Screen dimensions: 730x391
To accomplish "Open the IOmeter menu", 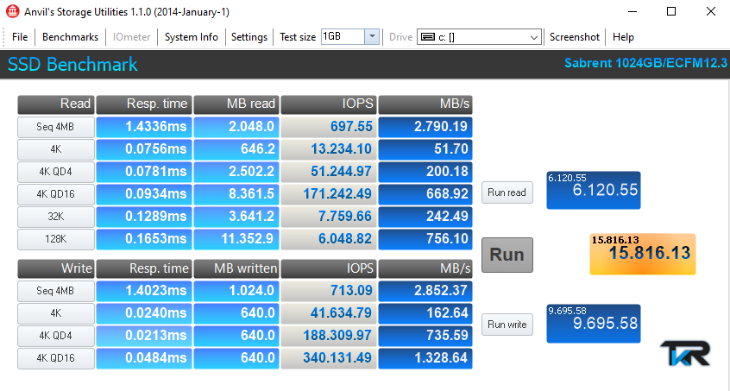I will pyautogui.click(x=131, y=37).
